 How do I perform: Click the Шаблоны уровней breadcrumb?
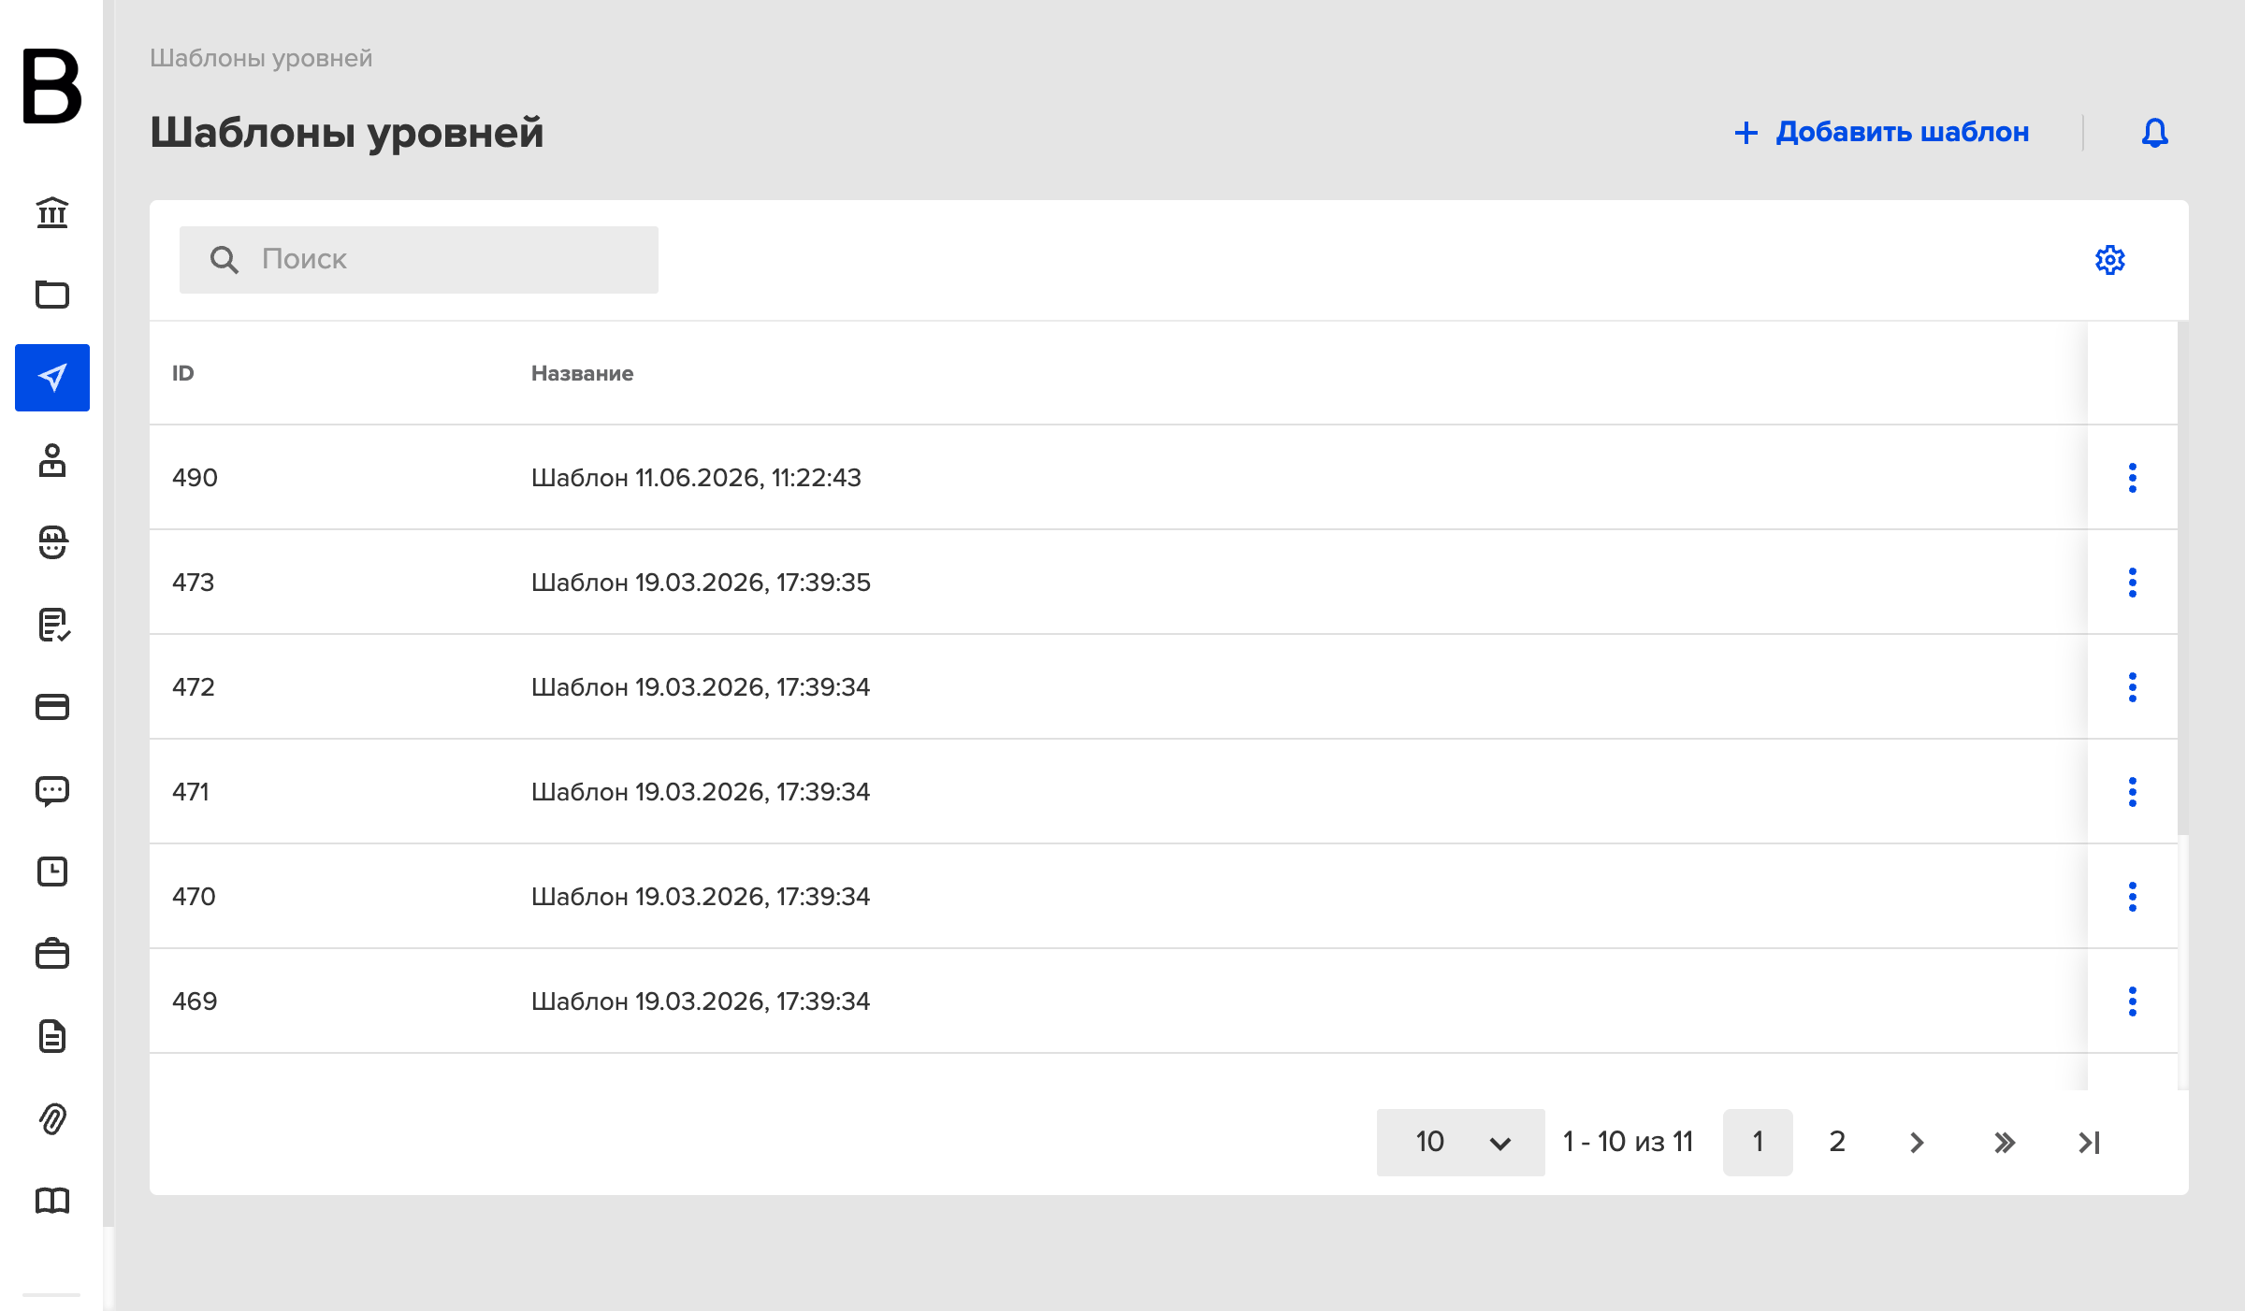[x=261, y=58]
